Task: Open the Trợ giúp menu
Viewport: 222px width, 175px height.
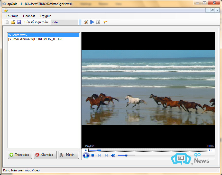Action: click(45, 16)
